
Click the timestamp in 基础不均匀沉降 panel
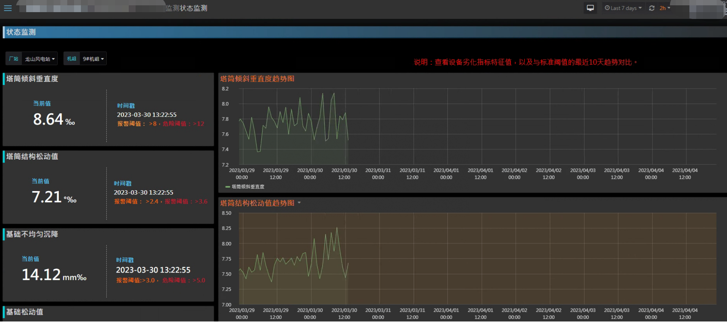coord(153,270)
